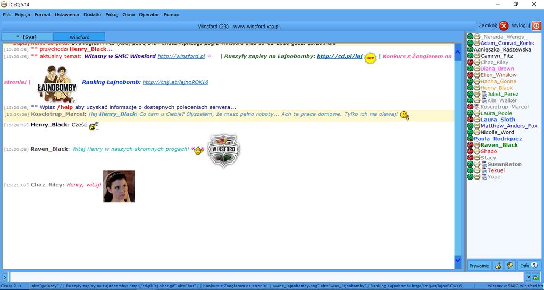The image size is (544, 290).
Task: Click the HOT badge in the topic
Action: 371,58
